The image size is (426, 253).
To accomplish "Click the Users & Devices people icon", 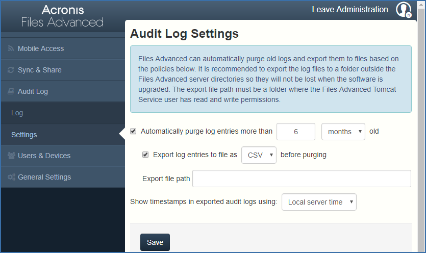I will 11,156.
